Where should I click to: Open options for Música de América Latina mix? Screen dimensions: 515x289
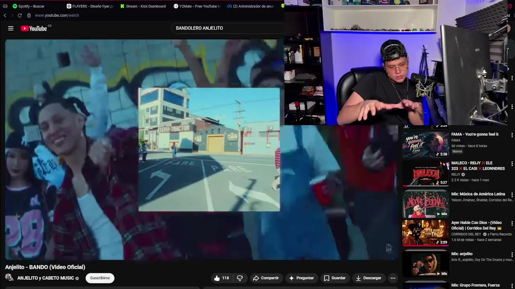pyautogui.click(x=512, y=195)
